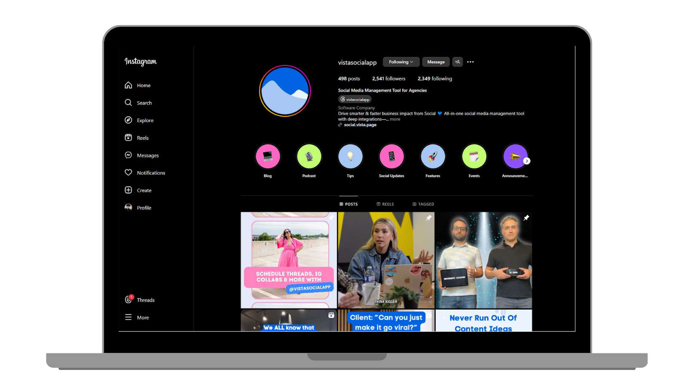
Task: Click the 2,541 followers count
Action: (x=389, y=79)
